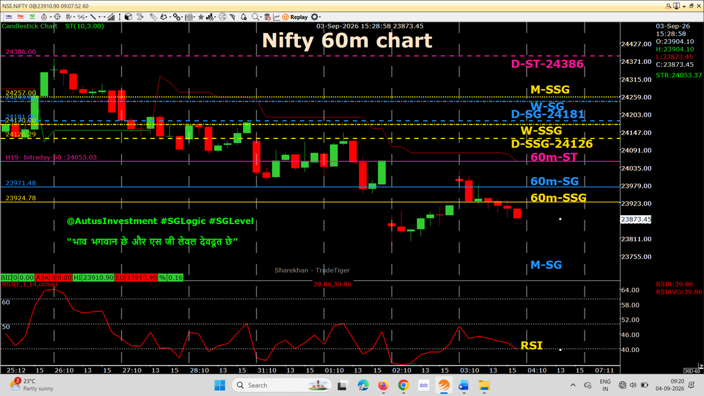Click the 'H19- Intraday-60 :24053.03' label
704x396 pixels.
click(x=51, y=157)
